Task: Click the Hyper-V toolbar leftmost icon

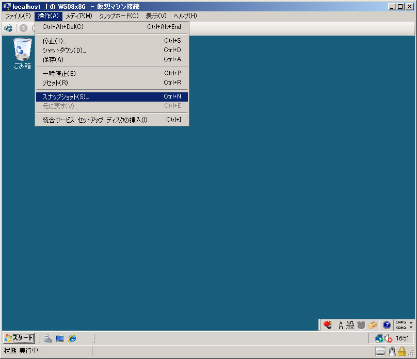Action: (8, 28)
